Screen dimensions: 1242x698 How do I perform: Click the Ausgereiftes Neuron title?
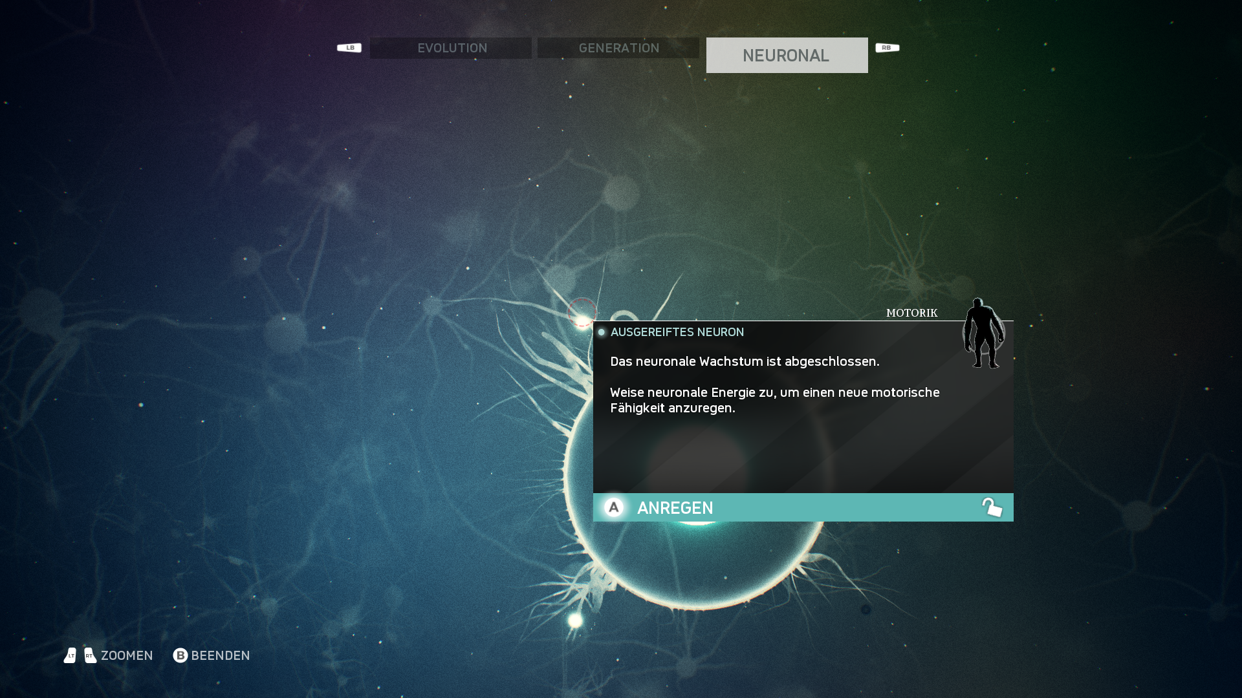677,332
